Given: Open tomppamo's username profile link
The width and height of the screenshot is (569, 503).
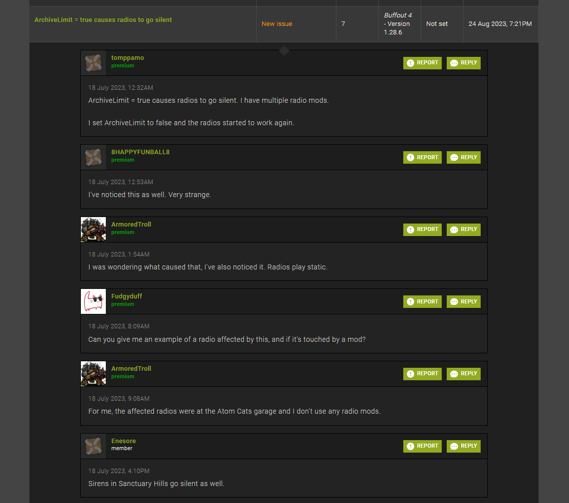Looking at the screenshot, I should pyautogui.click(x=127, y=58).
